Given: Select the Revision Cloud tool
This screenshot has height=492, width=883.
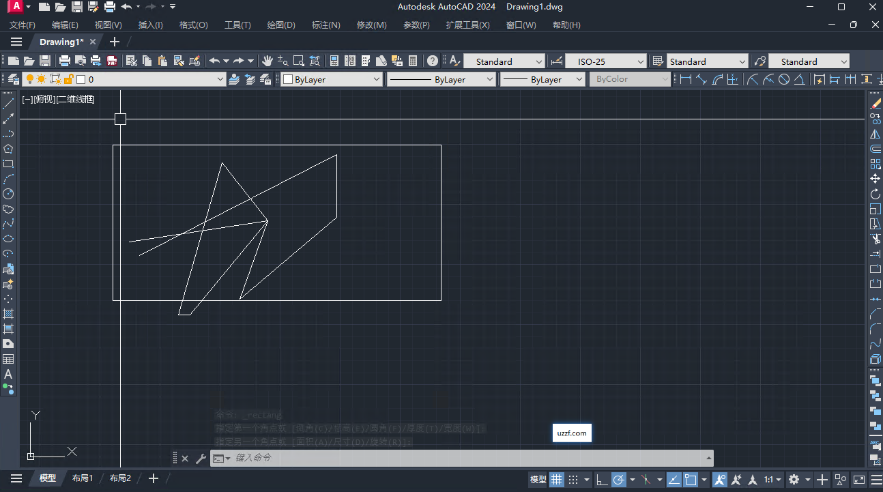Looking at the screenshot, I should tap(9, 209).
